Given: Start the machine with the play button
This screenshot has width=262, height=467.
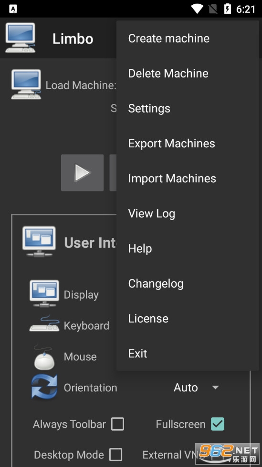Looking at the screenshot, I should (82, 173).
